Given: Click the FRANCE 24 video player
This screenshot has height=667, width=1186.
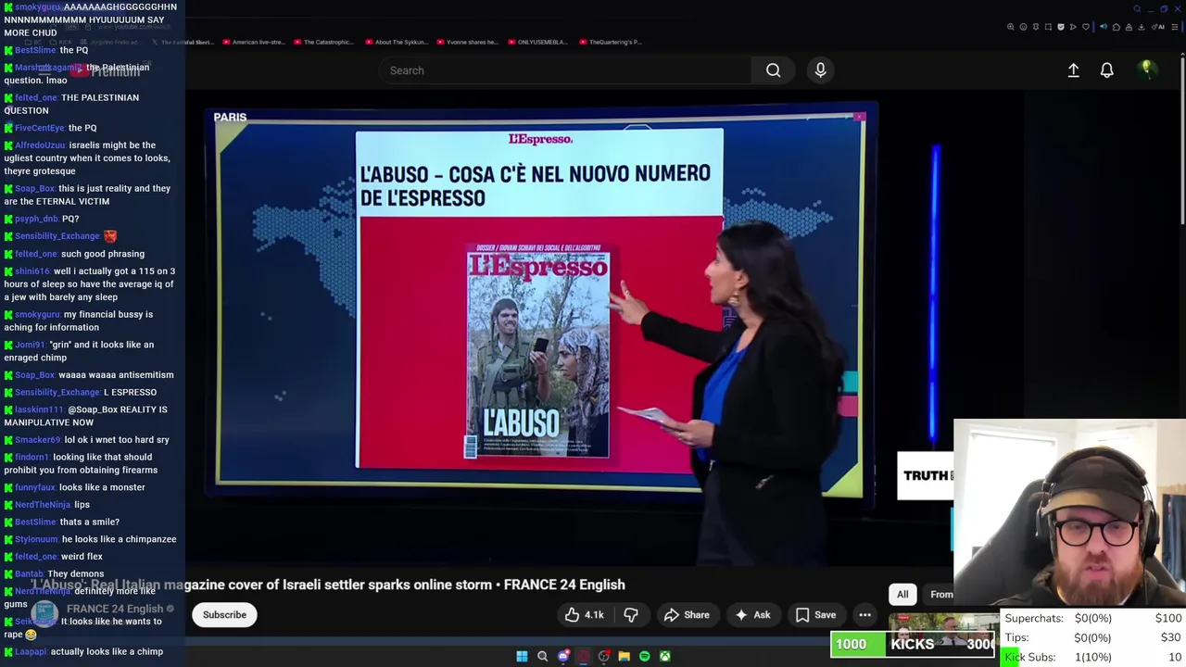Looking at the screenshot, I should [x=541, y=330].
